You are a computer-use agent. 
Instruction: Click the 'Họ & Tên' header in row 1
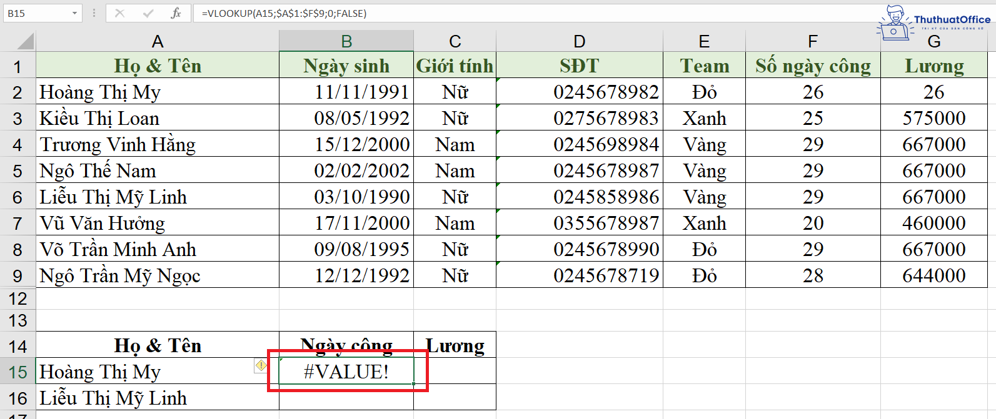[x=158, y=66]
